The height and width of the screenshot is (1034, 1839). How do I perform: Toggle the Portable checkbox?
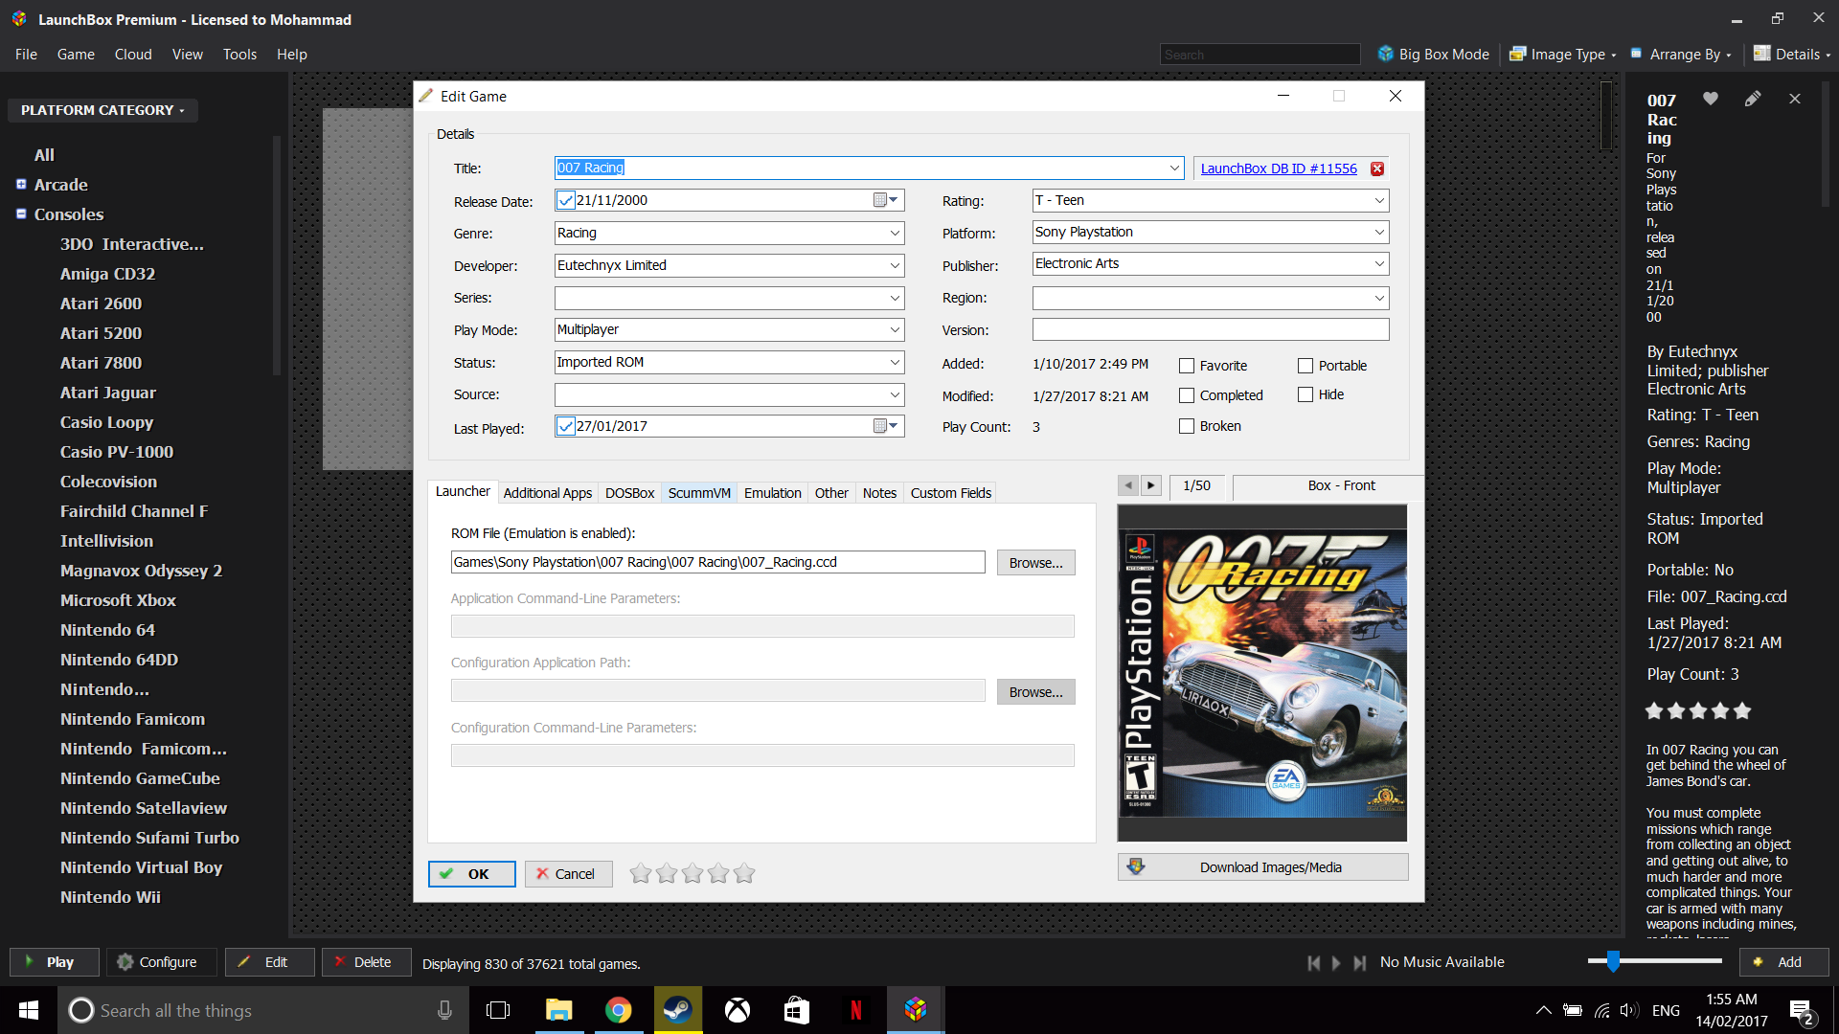click(x=1305, y=366)
